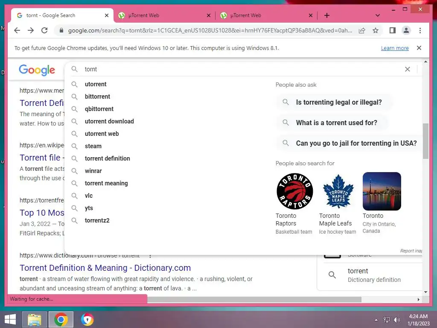Close the tornt Google Search tab
Viewport: 437px width, 328px height.
click(x=106, y=15)
